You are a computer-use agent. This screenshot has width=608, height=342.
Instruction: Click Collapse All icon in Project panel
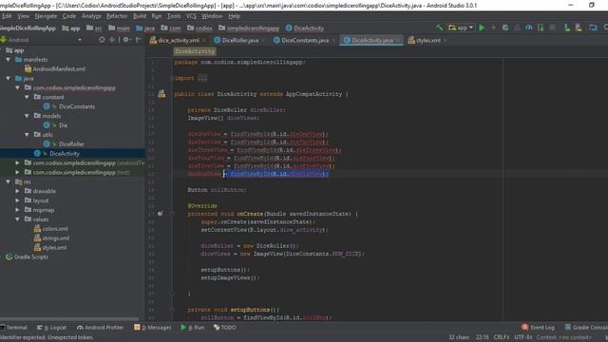point(112,40)
